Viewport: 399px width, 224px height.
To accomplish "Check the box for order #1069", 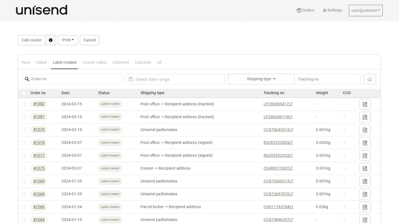I will tap(24, 181).
